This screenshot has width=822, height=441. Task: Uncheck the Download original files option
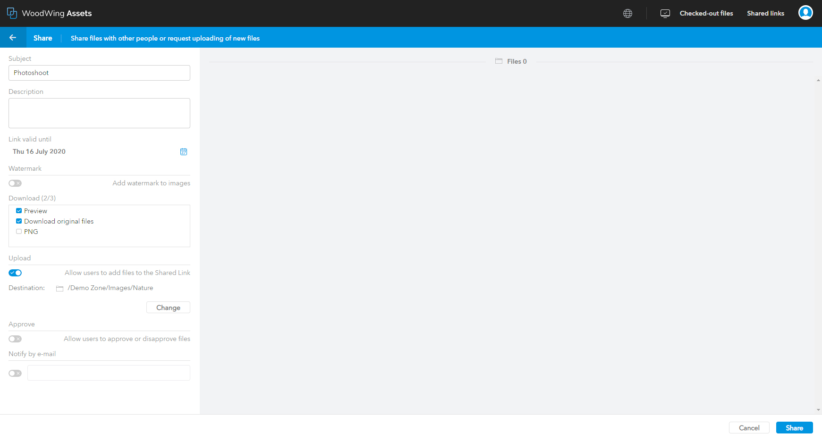point(19,221)
